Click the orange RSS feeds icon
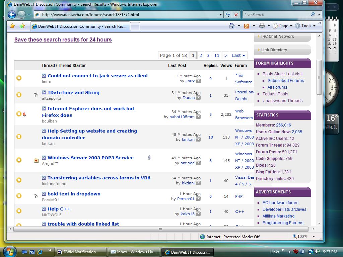Image resolution: width=343 pixels, height=257 pixels. tap(247, 26)
